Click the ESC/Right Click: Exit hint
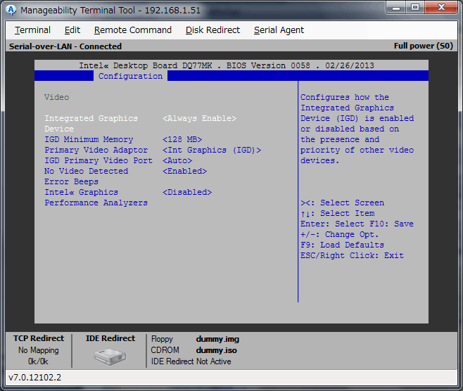 point(352,255)
